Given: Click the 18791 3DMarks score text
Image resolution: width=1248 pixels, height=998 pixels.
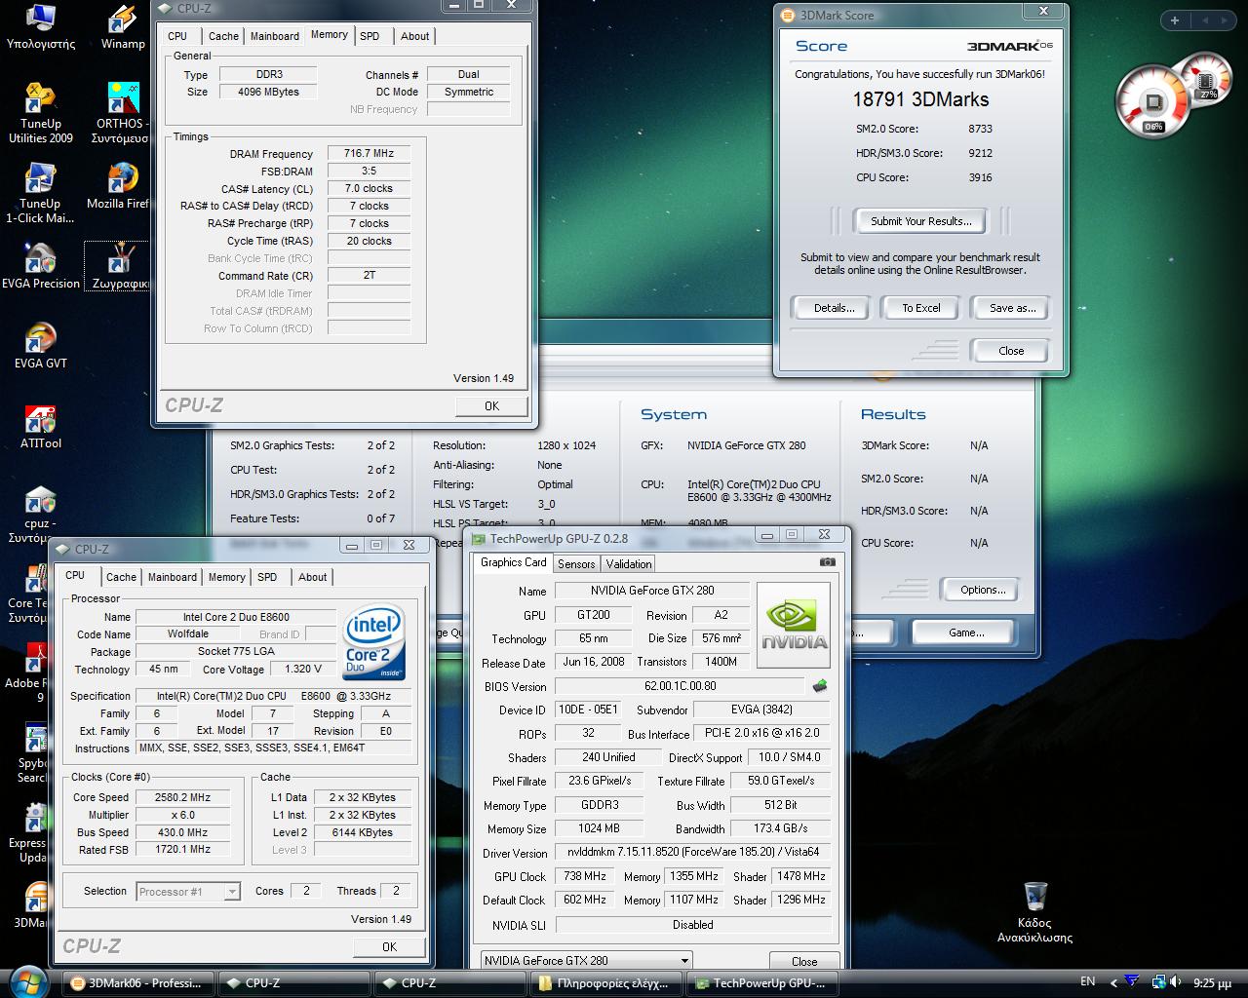Looking at the screenshot, I should coord(920,99).
